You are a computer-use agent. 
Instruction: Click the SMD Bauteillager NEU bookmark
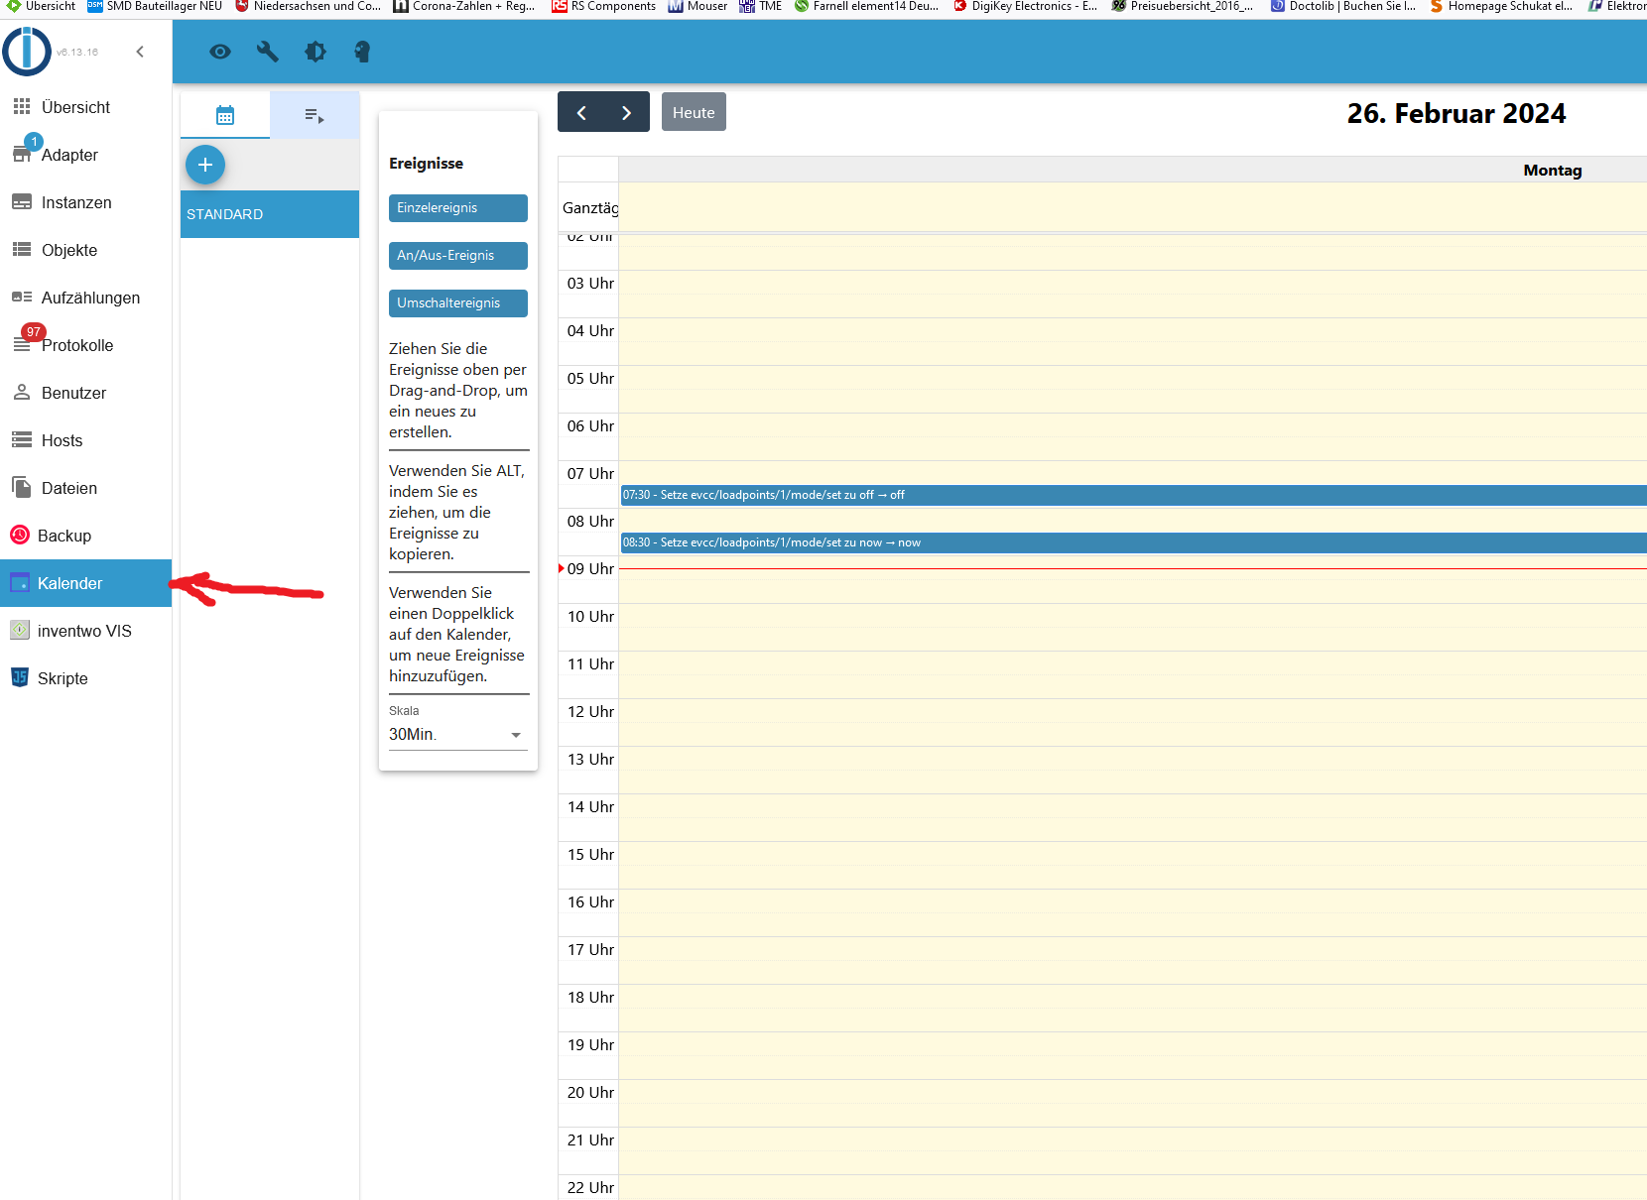pos(155,7)
